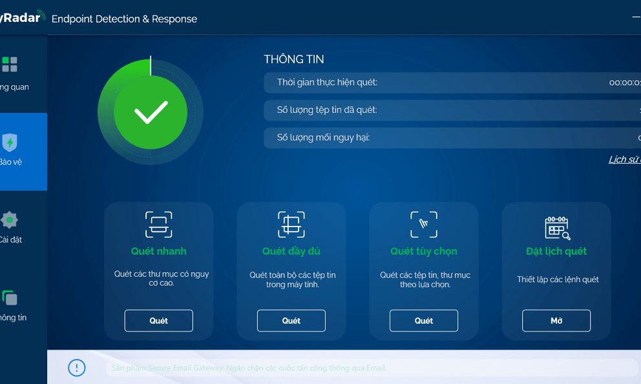
Task: Click the Đặt lịch quét schedule icon
Action: coord(556,227)
